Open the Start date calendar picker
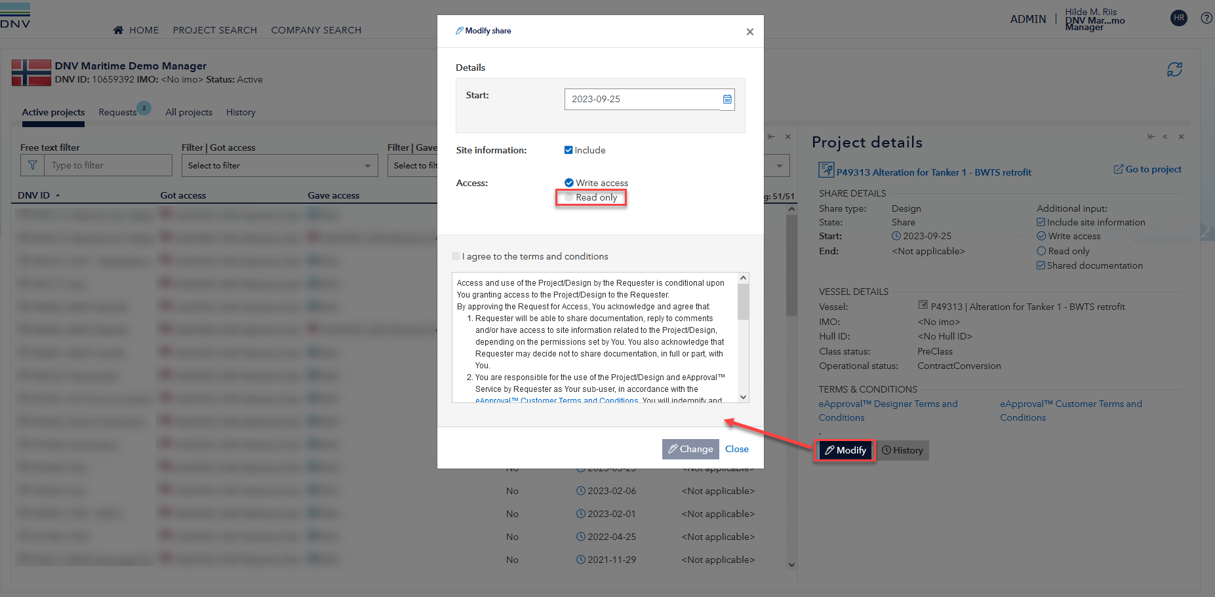The image size is (1215, 597). coord(727,99)
